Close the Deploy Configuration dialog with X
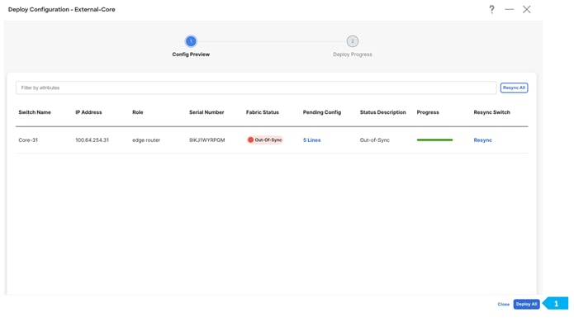This screenshot has height=322, width=574. click(x=526, y=10)
